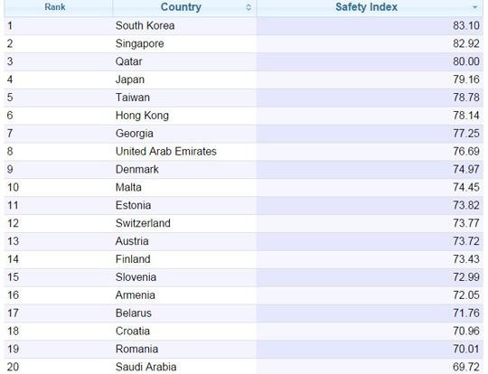This screenshot has height=374, width=488.
Task: Click United Arab Emirates entry
Action: click(x=166, y=151)
